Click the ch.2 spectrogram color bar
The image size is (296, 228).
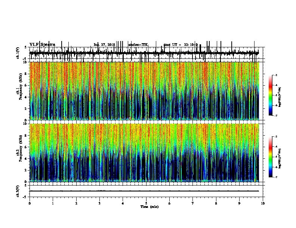point(271,157)
